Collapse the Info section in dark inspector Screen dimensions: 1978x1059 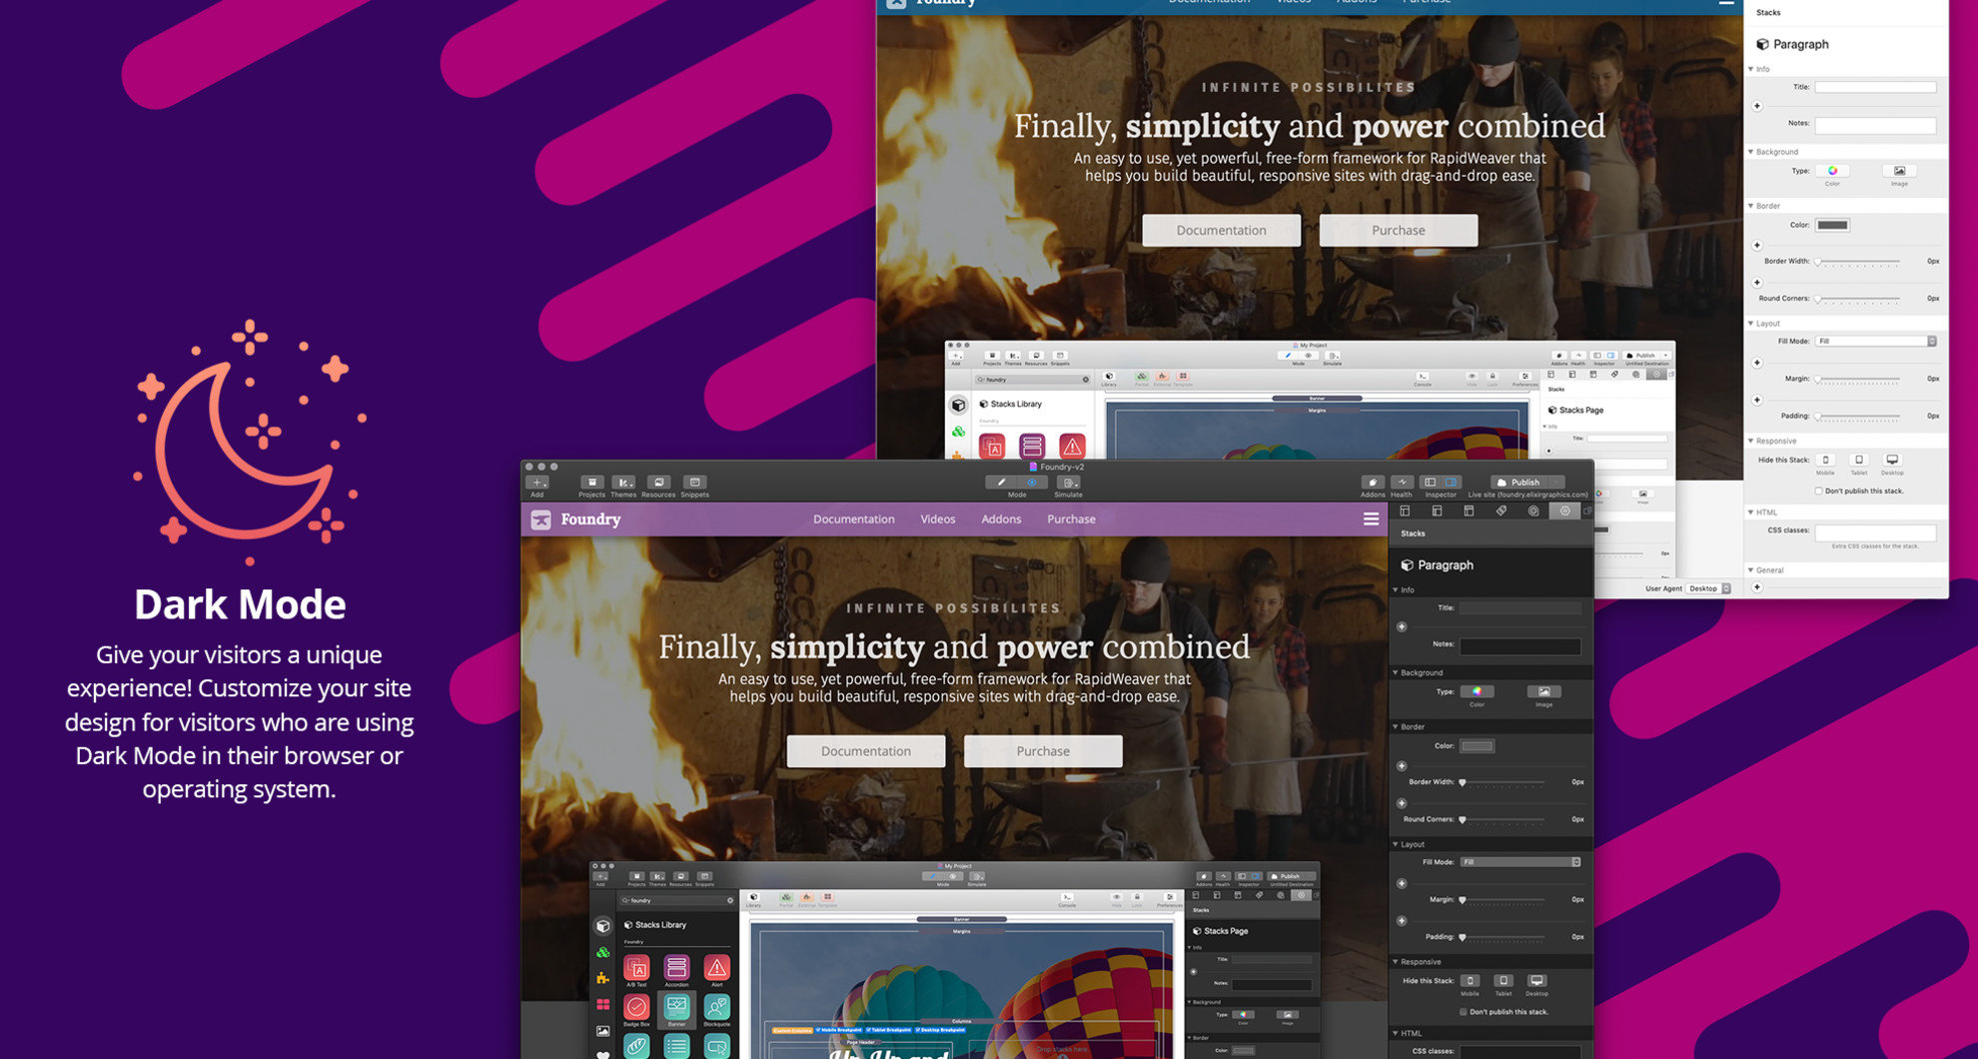[x=1396, y=590]
